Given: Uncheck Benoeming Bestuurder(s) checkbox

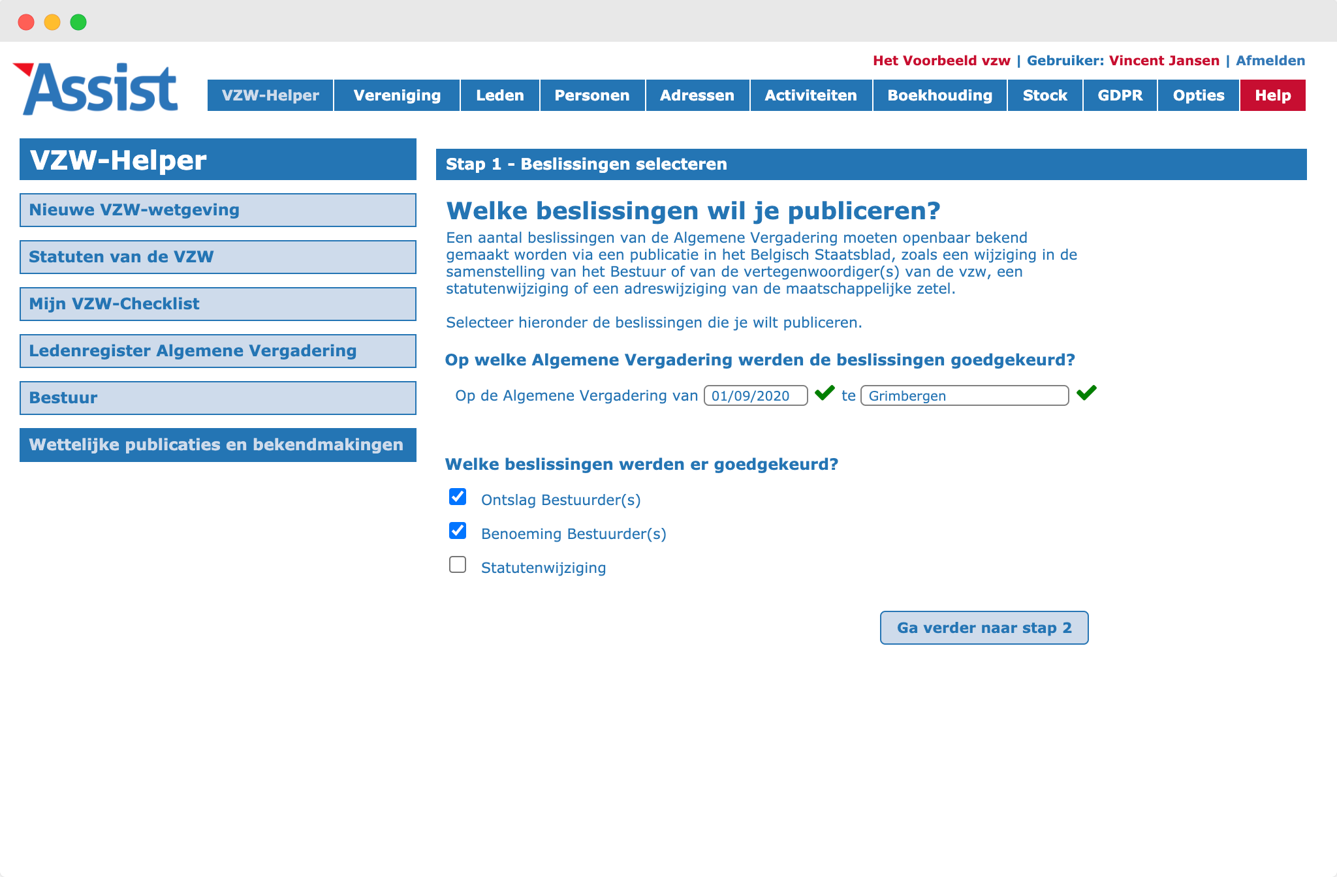Looking at the screenshot, I should click(458, 531).
